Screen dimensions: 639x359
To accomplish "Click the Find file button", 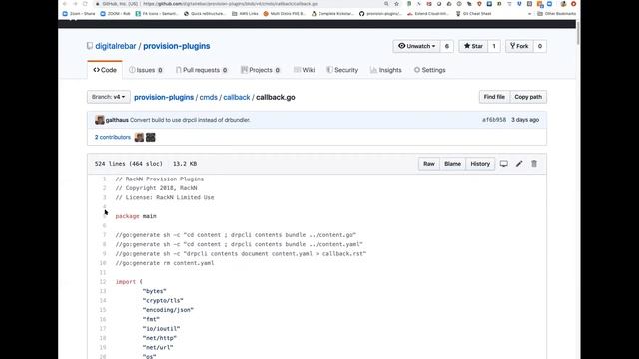I will 494,97.
